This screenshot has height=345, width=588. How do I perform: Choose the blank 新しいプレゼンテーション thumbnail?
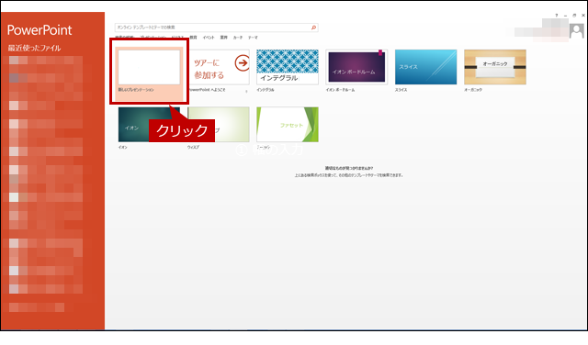pos(149,67)
